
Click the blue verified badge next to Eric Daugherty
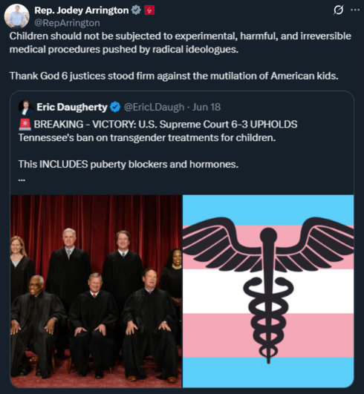pos(115,108)
